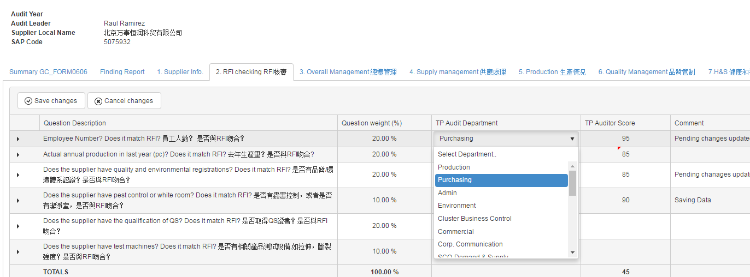Click the Cancel changes button
The height and width of the screenshot is (277, 750).
point(124,101)
